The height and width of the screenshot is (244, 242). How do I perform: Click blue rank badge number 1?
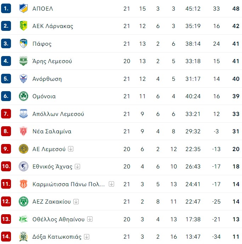[x=6, y=9]
